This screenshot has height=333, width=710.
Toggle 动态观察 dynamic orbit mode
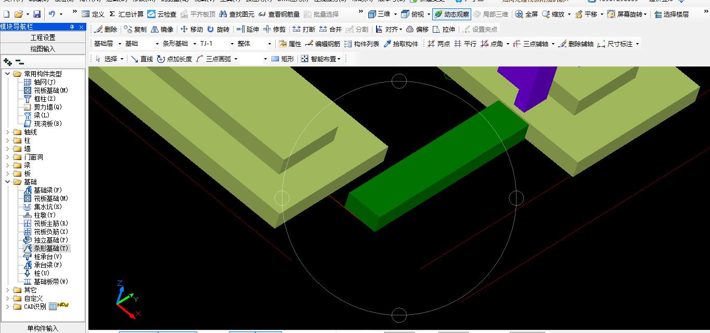coord(452,14)
